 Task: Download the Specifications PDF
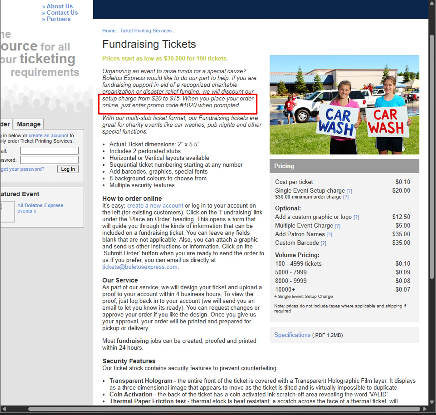[292, 335]
